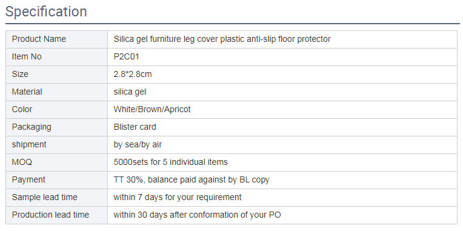
Task: Select the Sample lead time label
Action: [x=45, y=197]
